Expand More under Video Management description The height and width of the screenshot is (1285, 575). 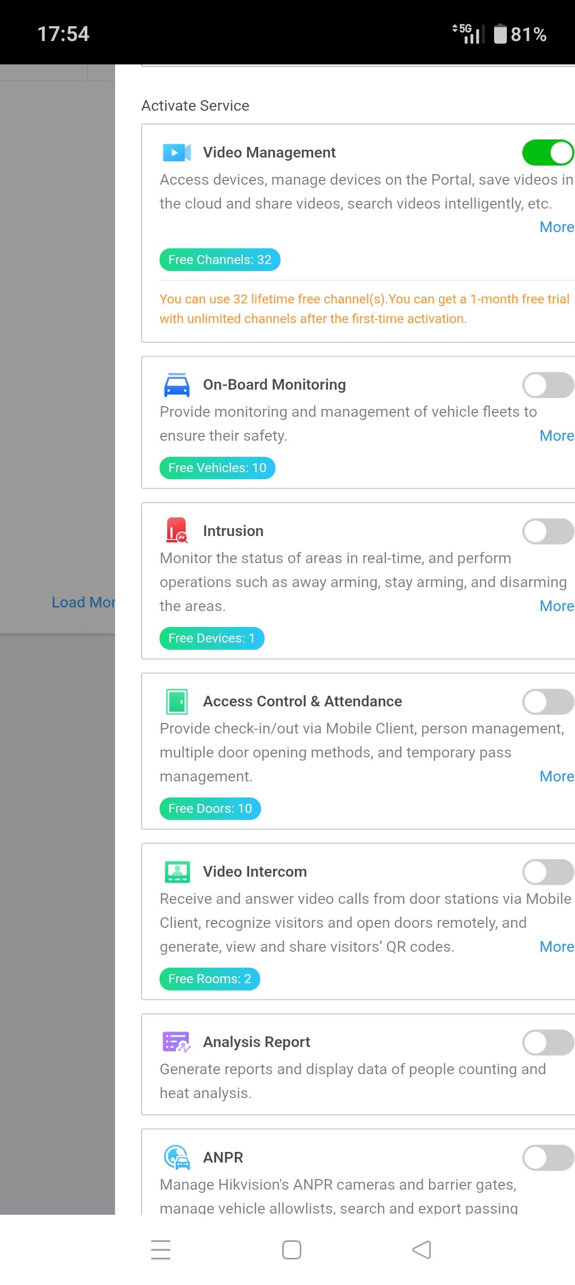click(557, 227)
